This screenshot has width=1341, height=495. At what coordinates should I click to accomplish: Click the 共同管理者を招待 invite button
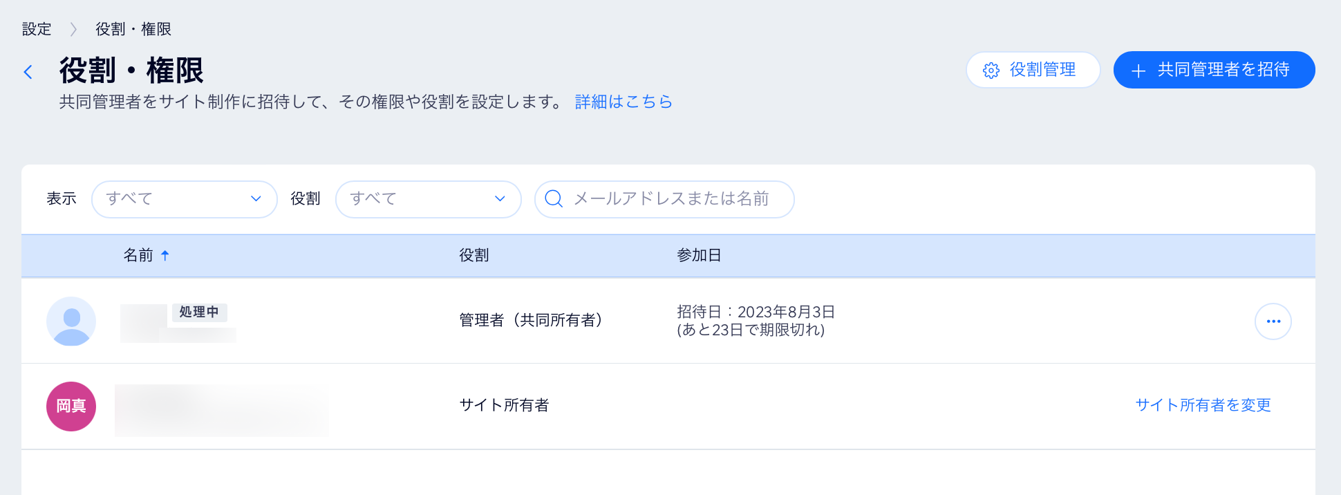click(x=1214, y=70)
